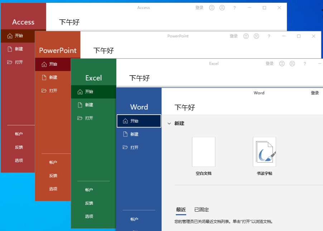Open 帐户 (Account) in the Access sidebar
Viewport: 323px width, 231px height.
pos(19,134)
